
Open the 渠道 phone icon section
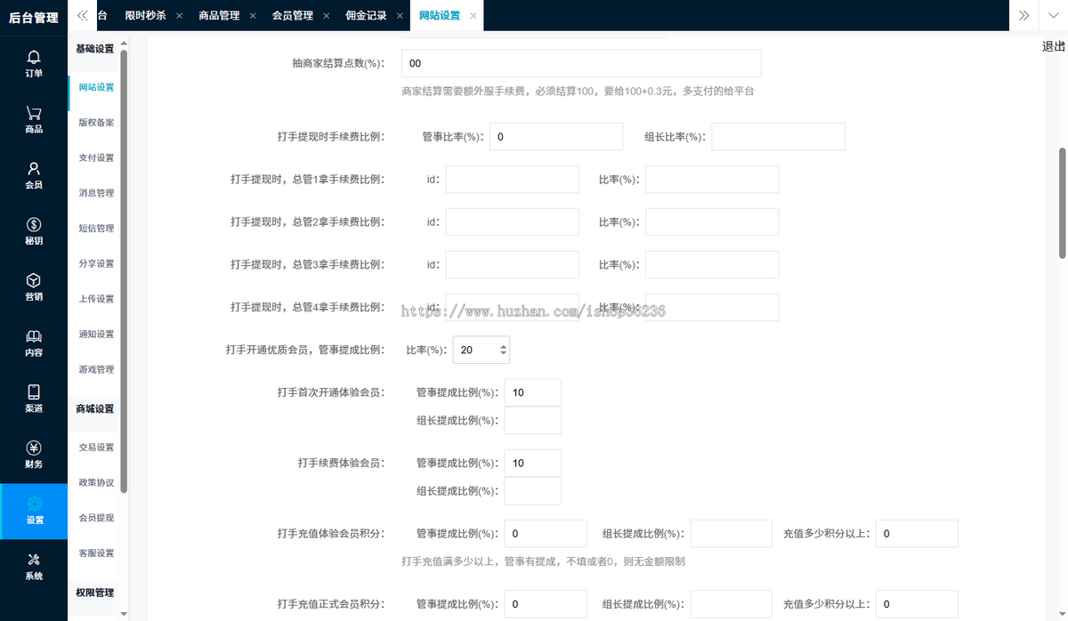[x=34, y=399]
